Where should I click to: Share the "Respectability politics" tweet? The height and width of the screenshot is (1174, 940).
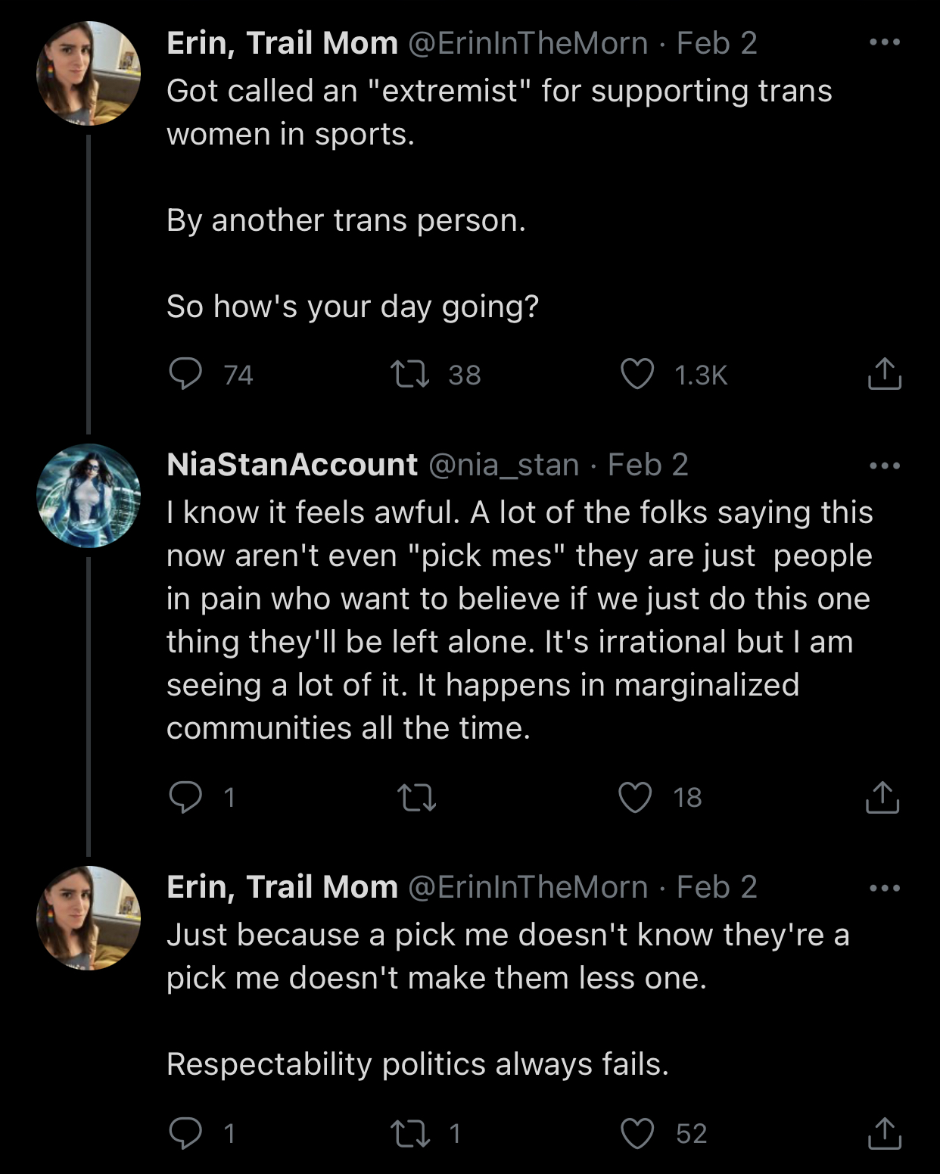click(883, 1132)
